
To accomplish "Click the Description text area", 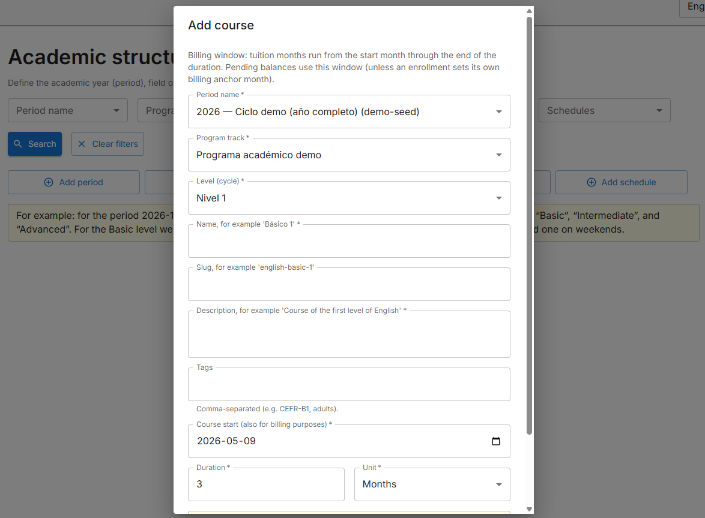I will (x=349, y=335).
